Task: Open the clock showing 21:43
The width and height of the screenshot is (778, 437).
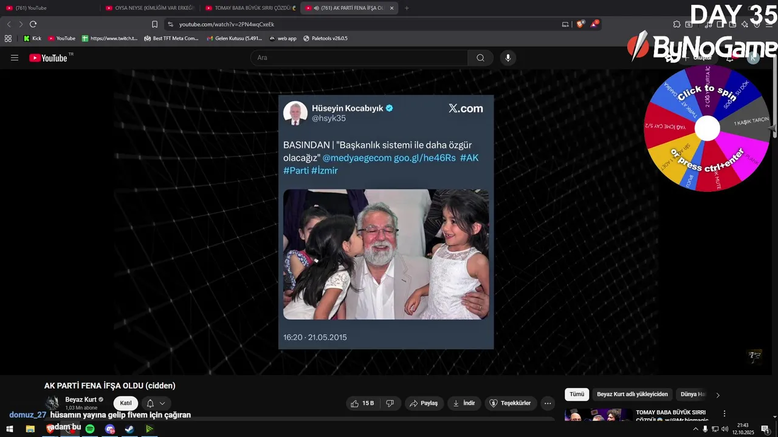Action: (743, 429)
